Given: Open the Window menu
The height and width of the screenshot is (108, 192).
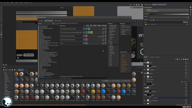Looking at the screenshot, I should [12, 3].
